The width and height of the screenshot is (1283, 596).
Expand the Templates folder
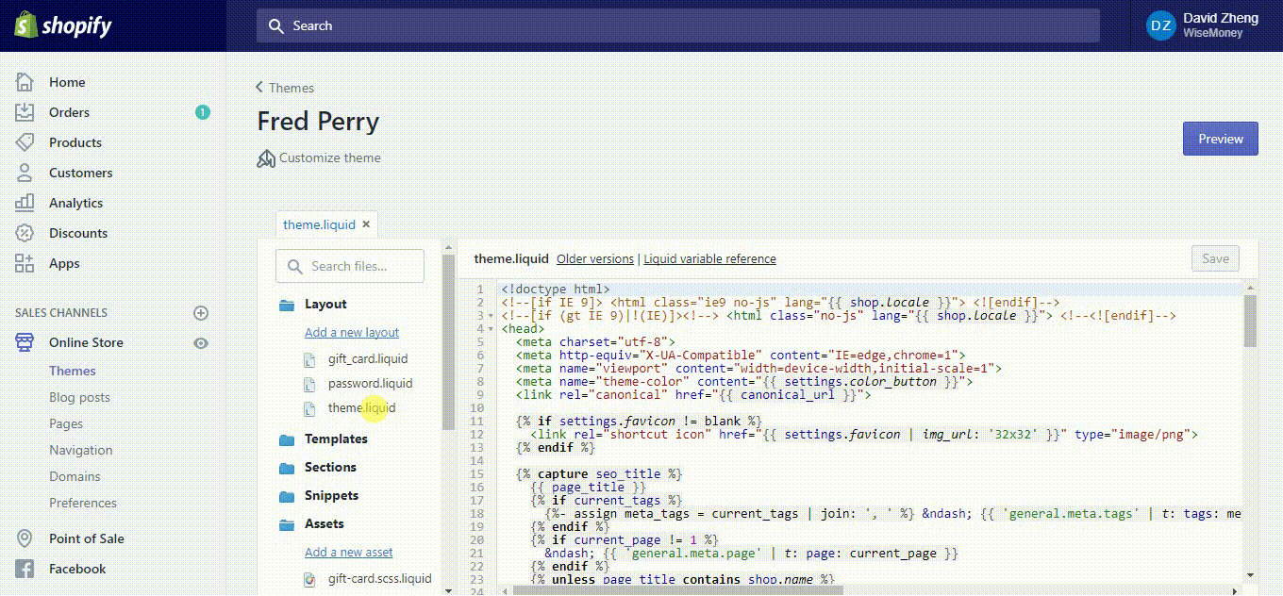pyautogui.click(x=288, y=439)
